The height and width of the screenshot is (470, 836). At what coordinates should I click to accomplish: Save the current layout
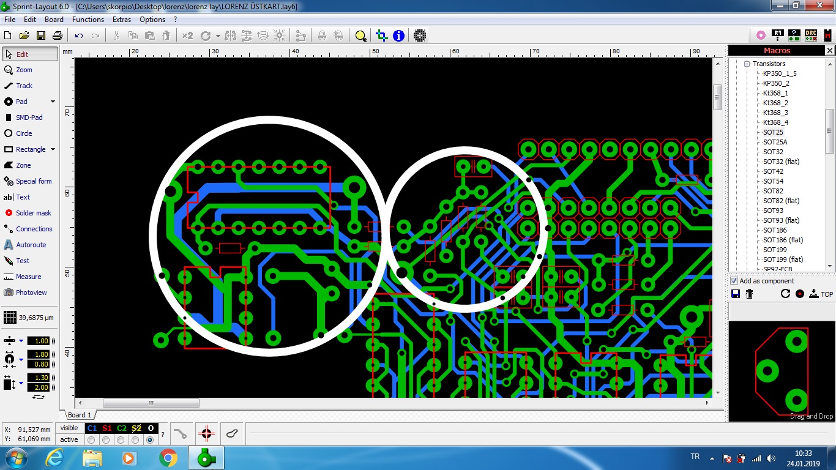tap(41, 36)
